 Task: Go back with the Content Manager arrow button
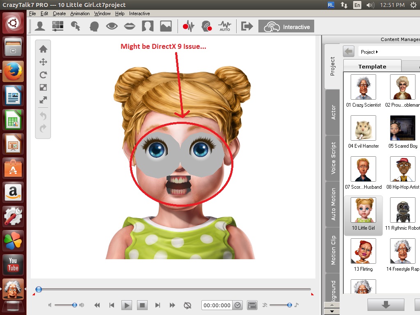coord(349,51)
